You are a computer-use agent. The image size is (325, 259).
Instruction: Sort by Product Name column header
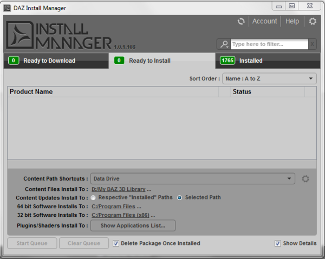[x=113, y=91]
